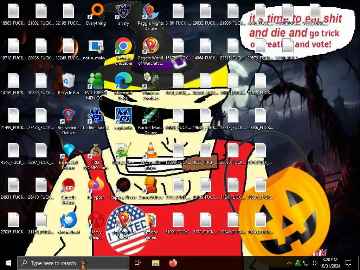Launch Chuzzle Deluxe
The image size is (360, 270).
pyautogui.click(x=69, y=191)
